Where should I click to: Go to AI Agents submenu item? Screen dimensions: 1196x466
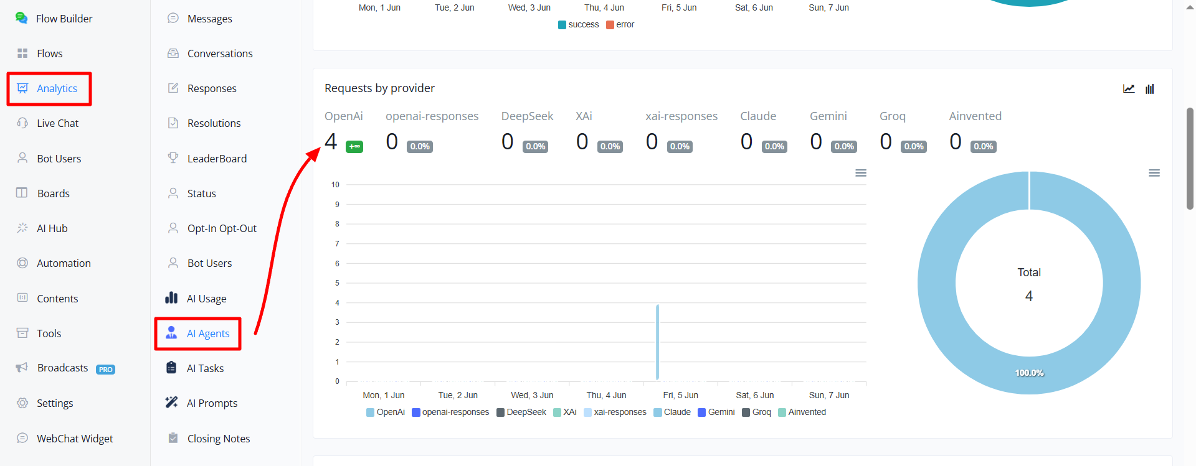(198, 333)
